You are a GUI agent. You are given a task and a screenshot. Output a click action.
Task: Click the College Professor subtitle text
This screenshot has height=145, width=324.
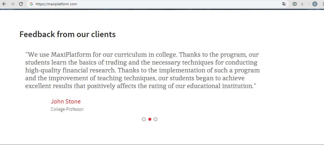coord(67,109)
